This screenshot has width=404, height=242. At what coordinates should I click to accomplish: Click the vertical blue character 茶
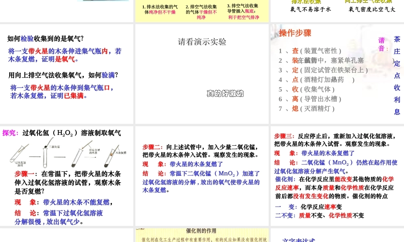(397, 40)
